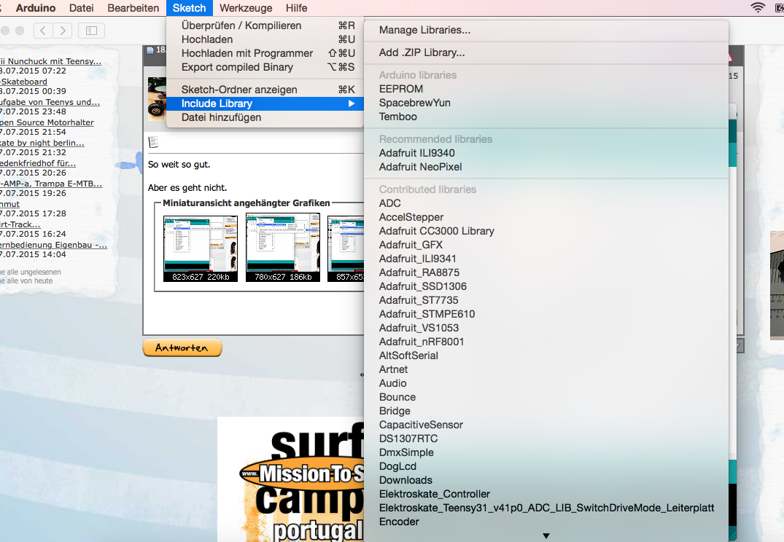Select Export compiled Binary
The height and width of the screenshot is (542, 784).
265,68
